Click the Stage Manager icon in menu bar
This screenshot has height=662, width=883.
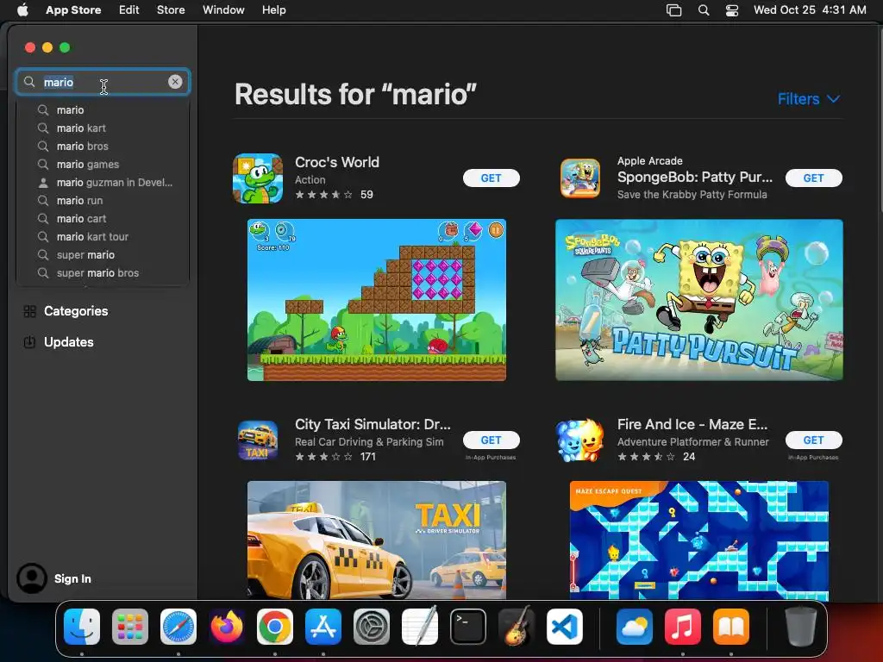673,10
